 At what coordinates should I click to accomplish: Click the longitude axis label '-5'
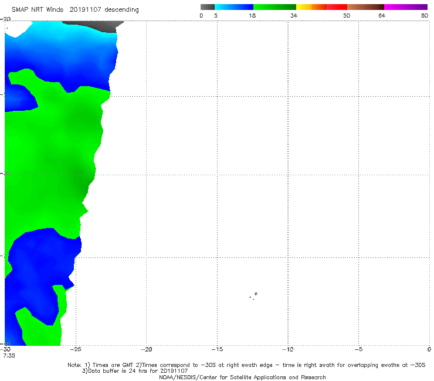(x=358, y=349)
